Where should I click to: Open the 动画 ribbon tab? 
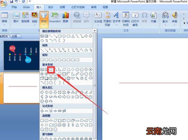click(62, 7)
